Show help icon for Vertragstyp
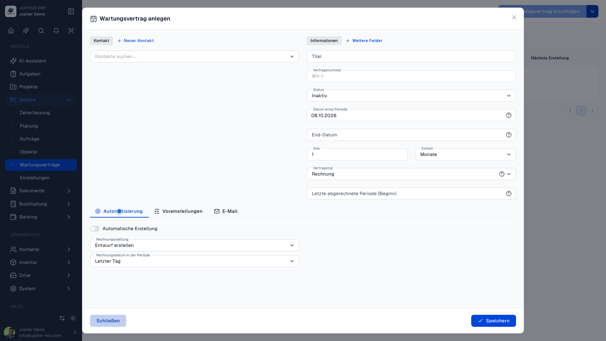 (x=502, y=174)
